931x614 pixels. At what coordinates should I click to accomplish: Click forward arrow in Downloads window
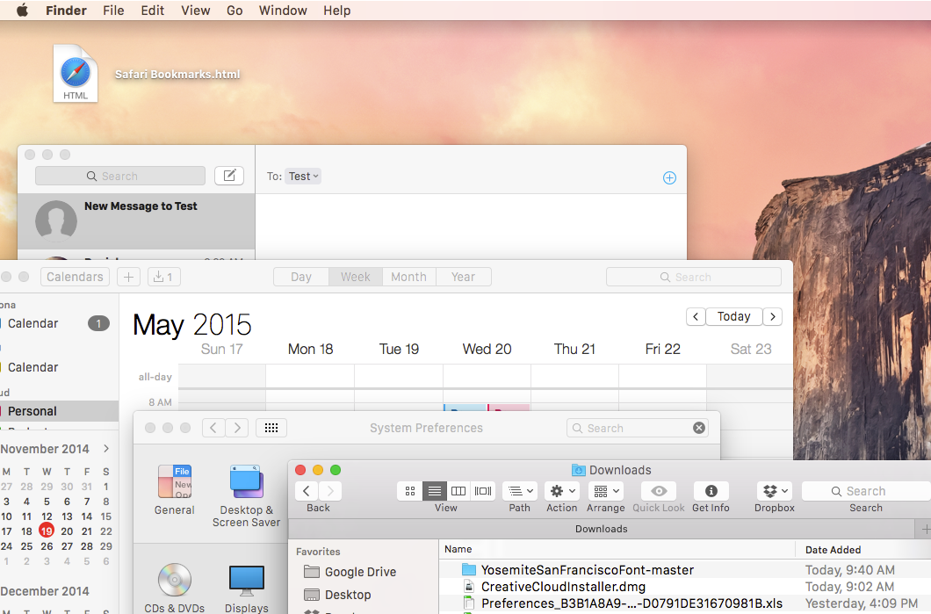(330, 491)
